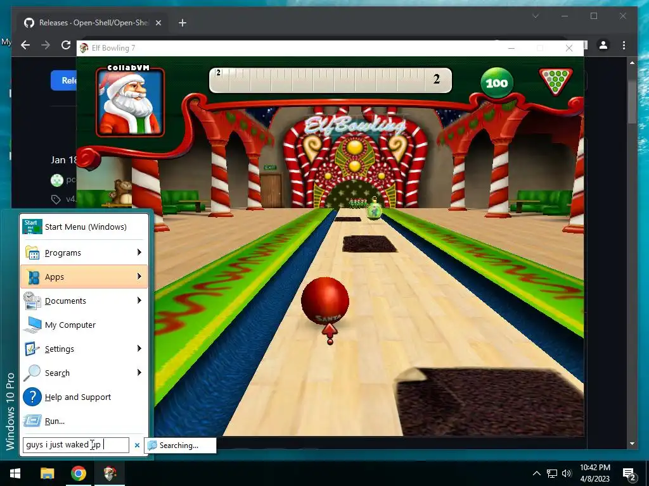Click the Run window icon

[x=32, y=421]
